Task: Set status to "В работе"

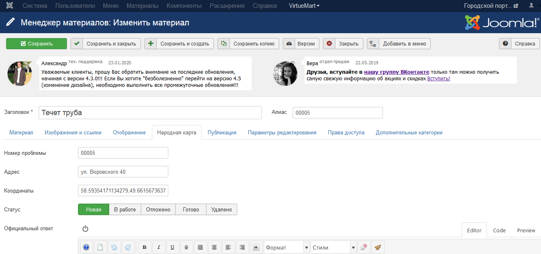Action: tap(125, 209)
